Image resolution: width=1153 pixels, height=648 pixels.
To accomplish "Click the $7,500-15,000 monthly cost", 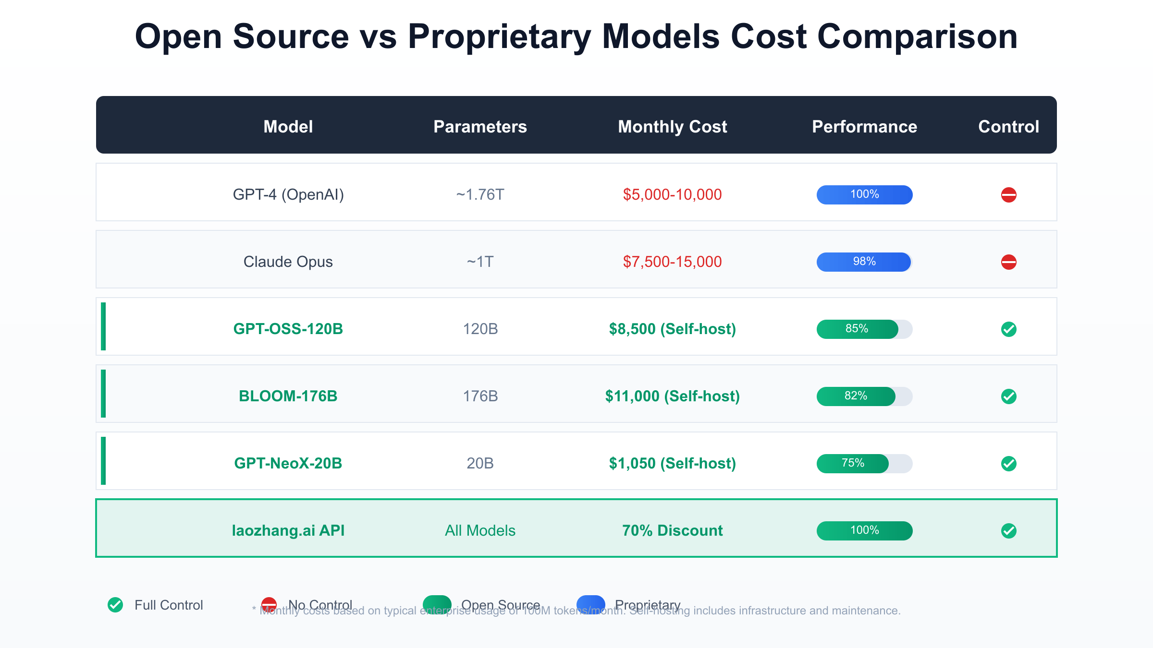I will point(673,262).
